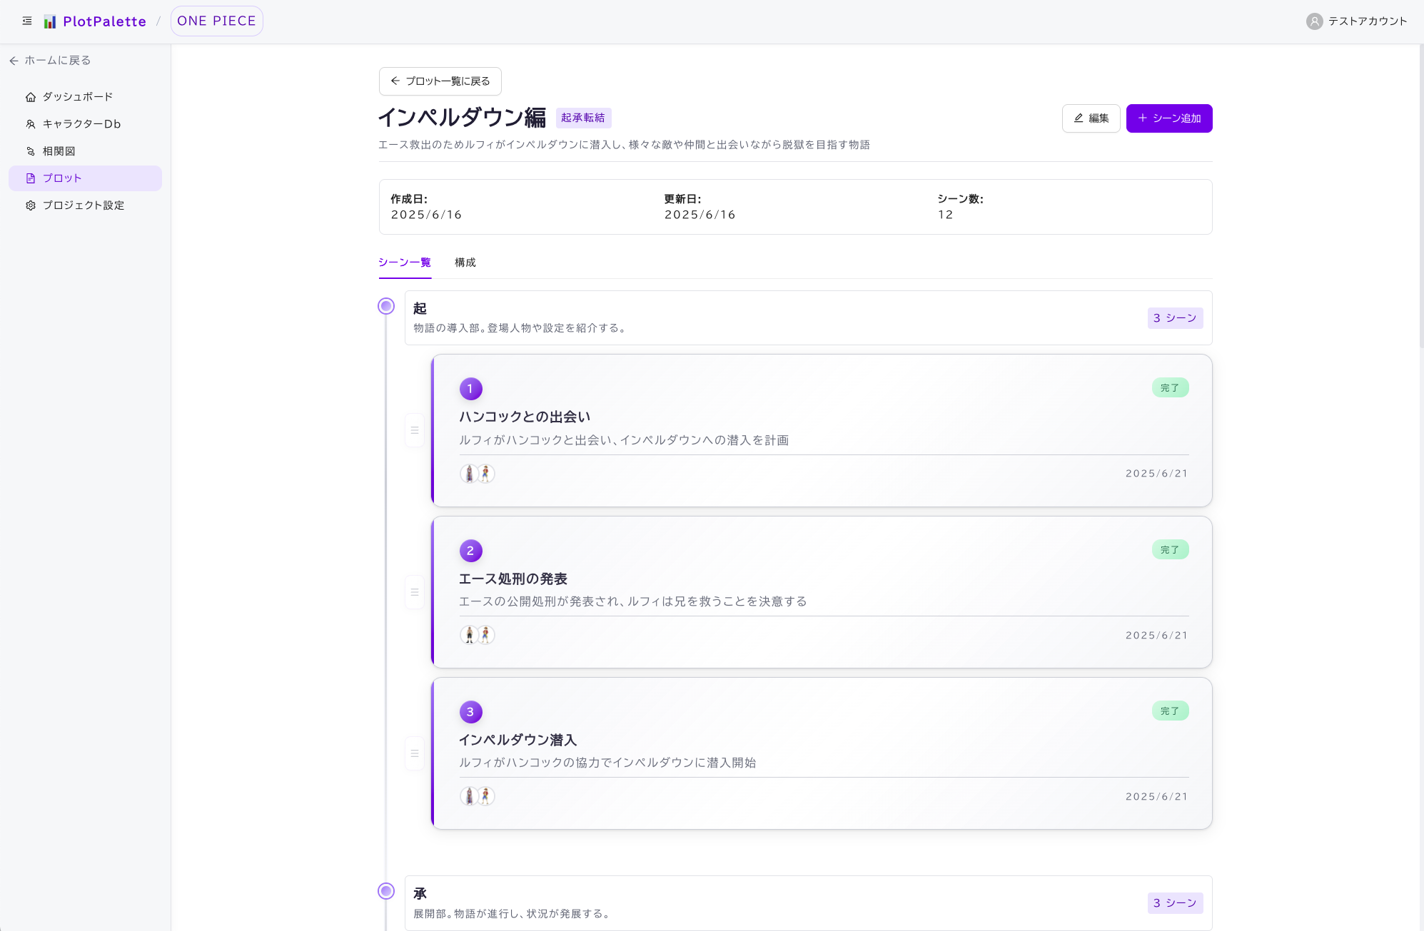Click the シーン追加 button

click(1169, 118)
